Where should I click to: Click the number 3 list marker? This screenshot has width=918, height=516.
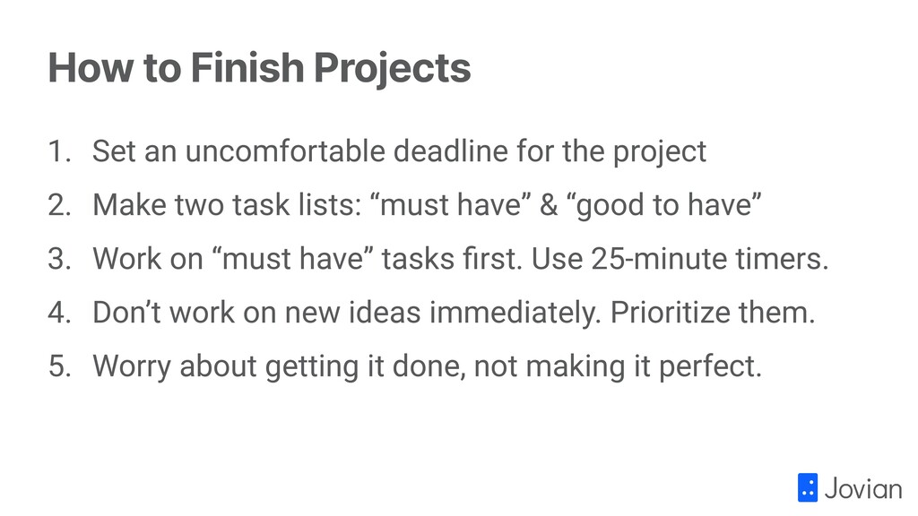[59, 259]
